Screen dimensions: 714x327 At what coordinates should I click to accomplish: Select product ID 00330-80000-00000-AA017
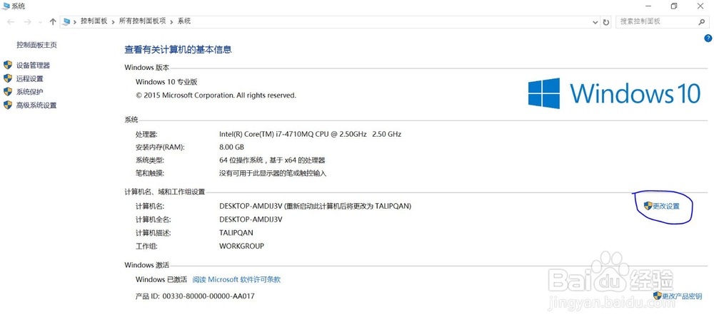tap(208, 296)
